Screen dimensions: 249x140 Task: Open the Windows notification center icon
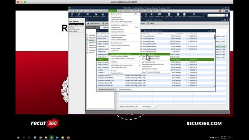coord(229,137)
